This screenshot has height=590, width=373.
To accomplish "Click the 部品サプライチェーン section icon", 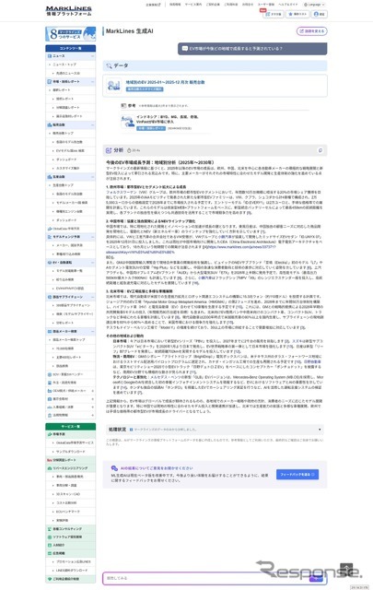I will click(x=49, y=297).
